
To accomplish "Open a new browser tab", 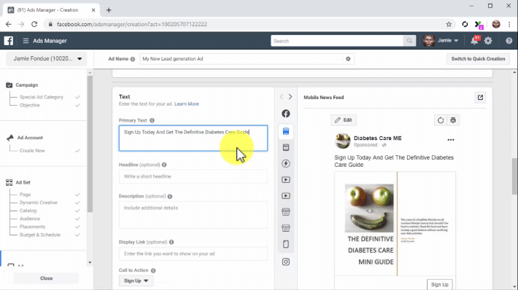I will point(109,10).
